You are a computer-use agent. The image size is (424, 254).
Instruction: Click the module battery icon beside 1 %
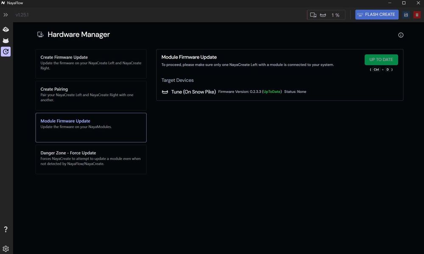[x=323, y=15]
